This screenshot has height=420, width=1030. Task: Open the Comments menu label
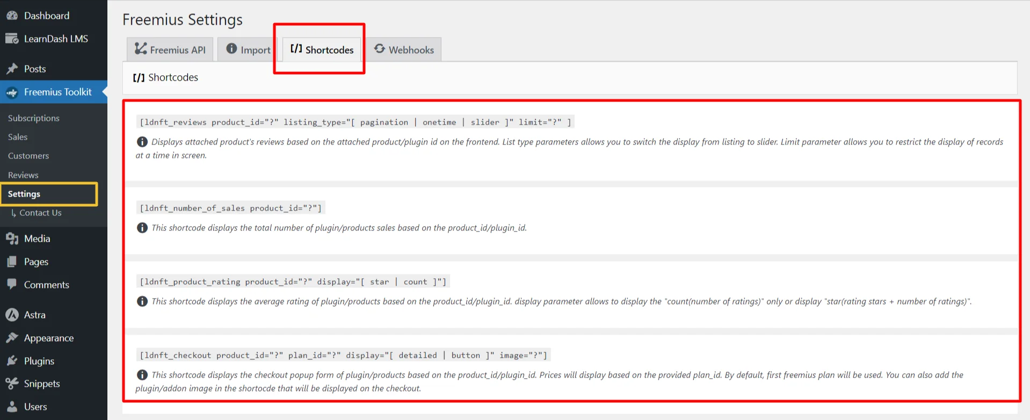click(x=47, y=285)
